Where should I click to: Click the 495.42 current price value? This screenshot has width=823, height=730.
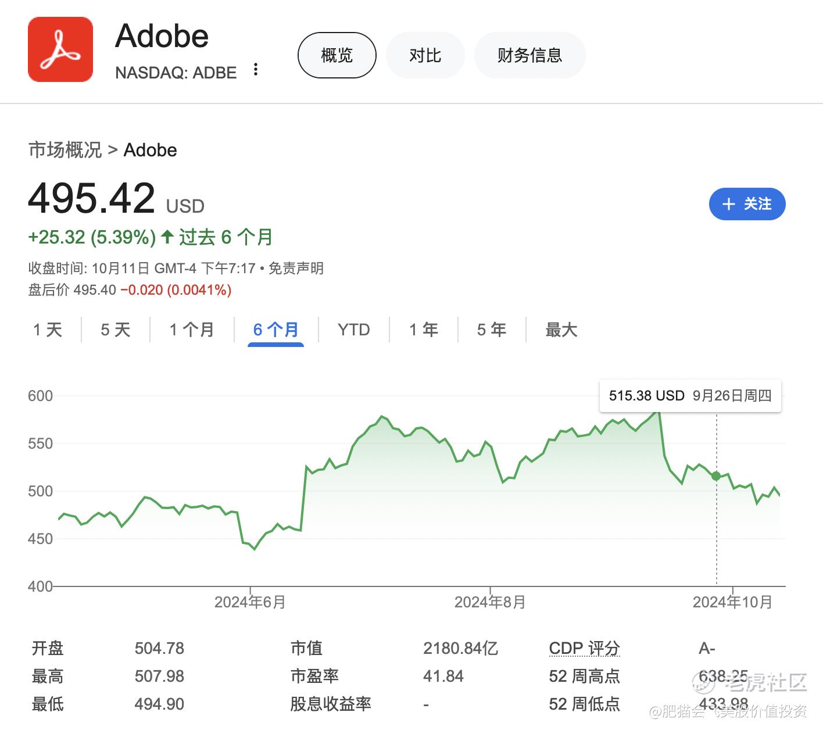92,198
